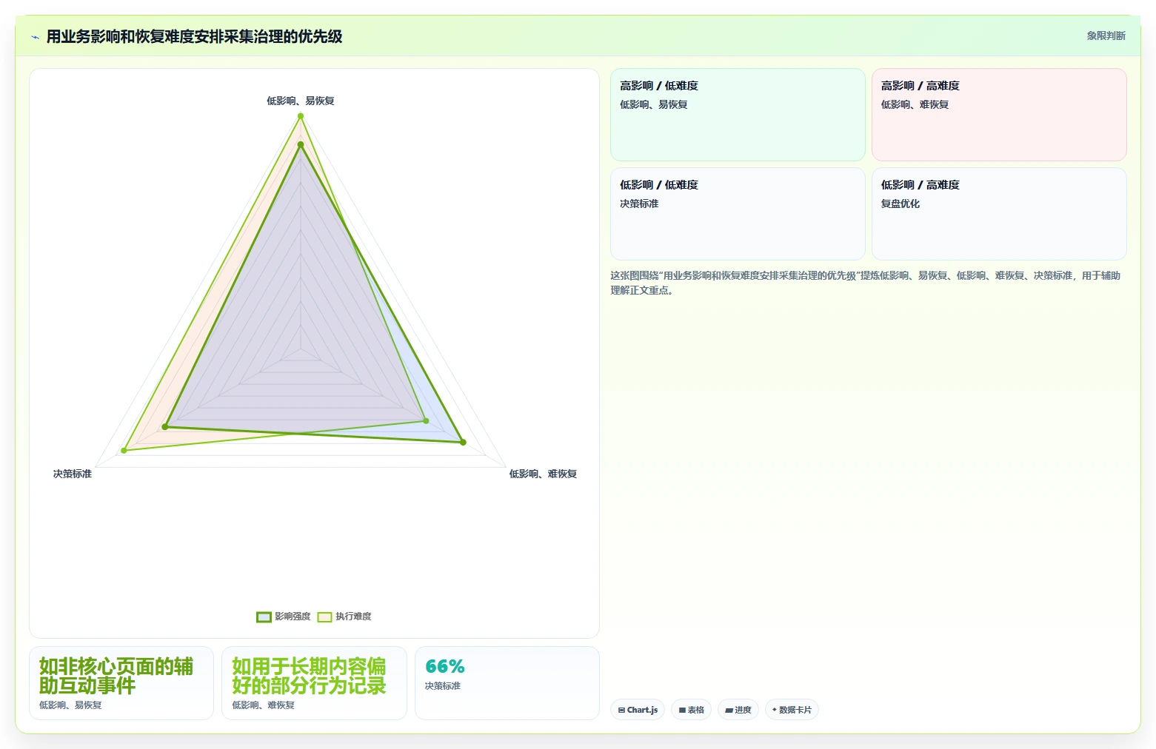The height and width of the screenshot is (749, 1156).
Task: Click the page title 用业务影响和恢复难度安排采集治理的优先级
Action: pyautogui.click(x=194, y=36)
